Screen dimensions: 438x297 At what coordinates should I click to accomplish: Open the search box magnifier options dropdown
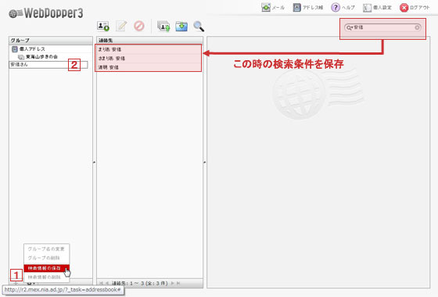tap(350, 27)
